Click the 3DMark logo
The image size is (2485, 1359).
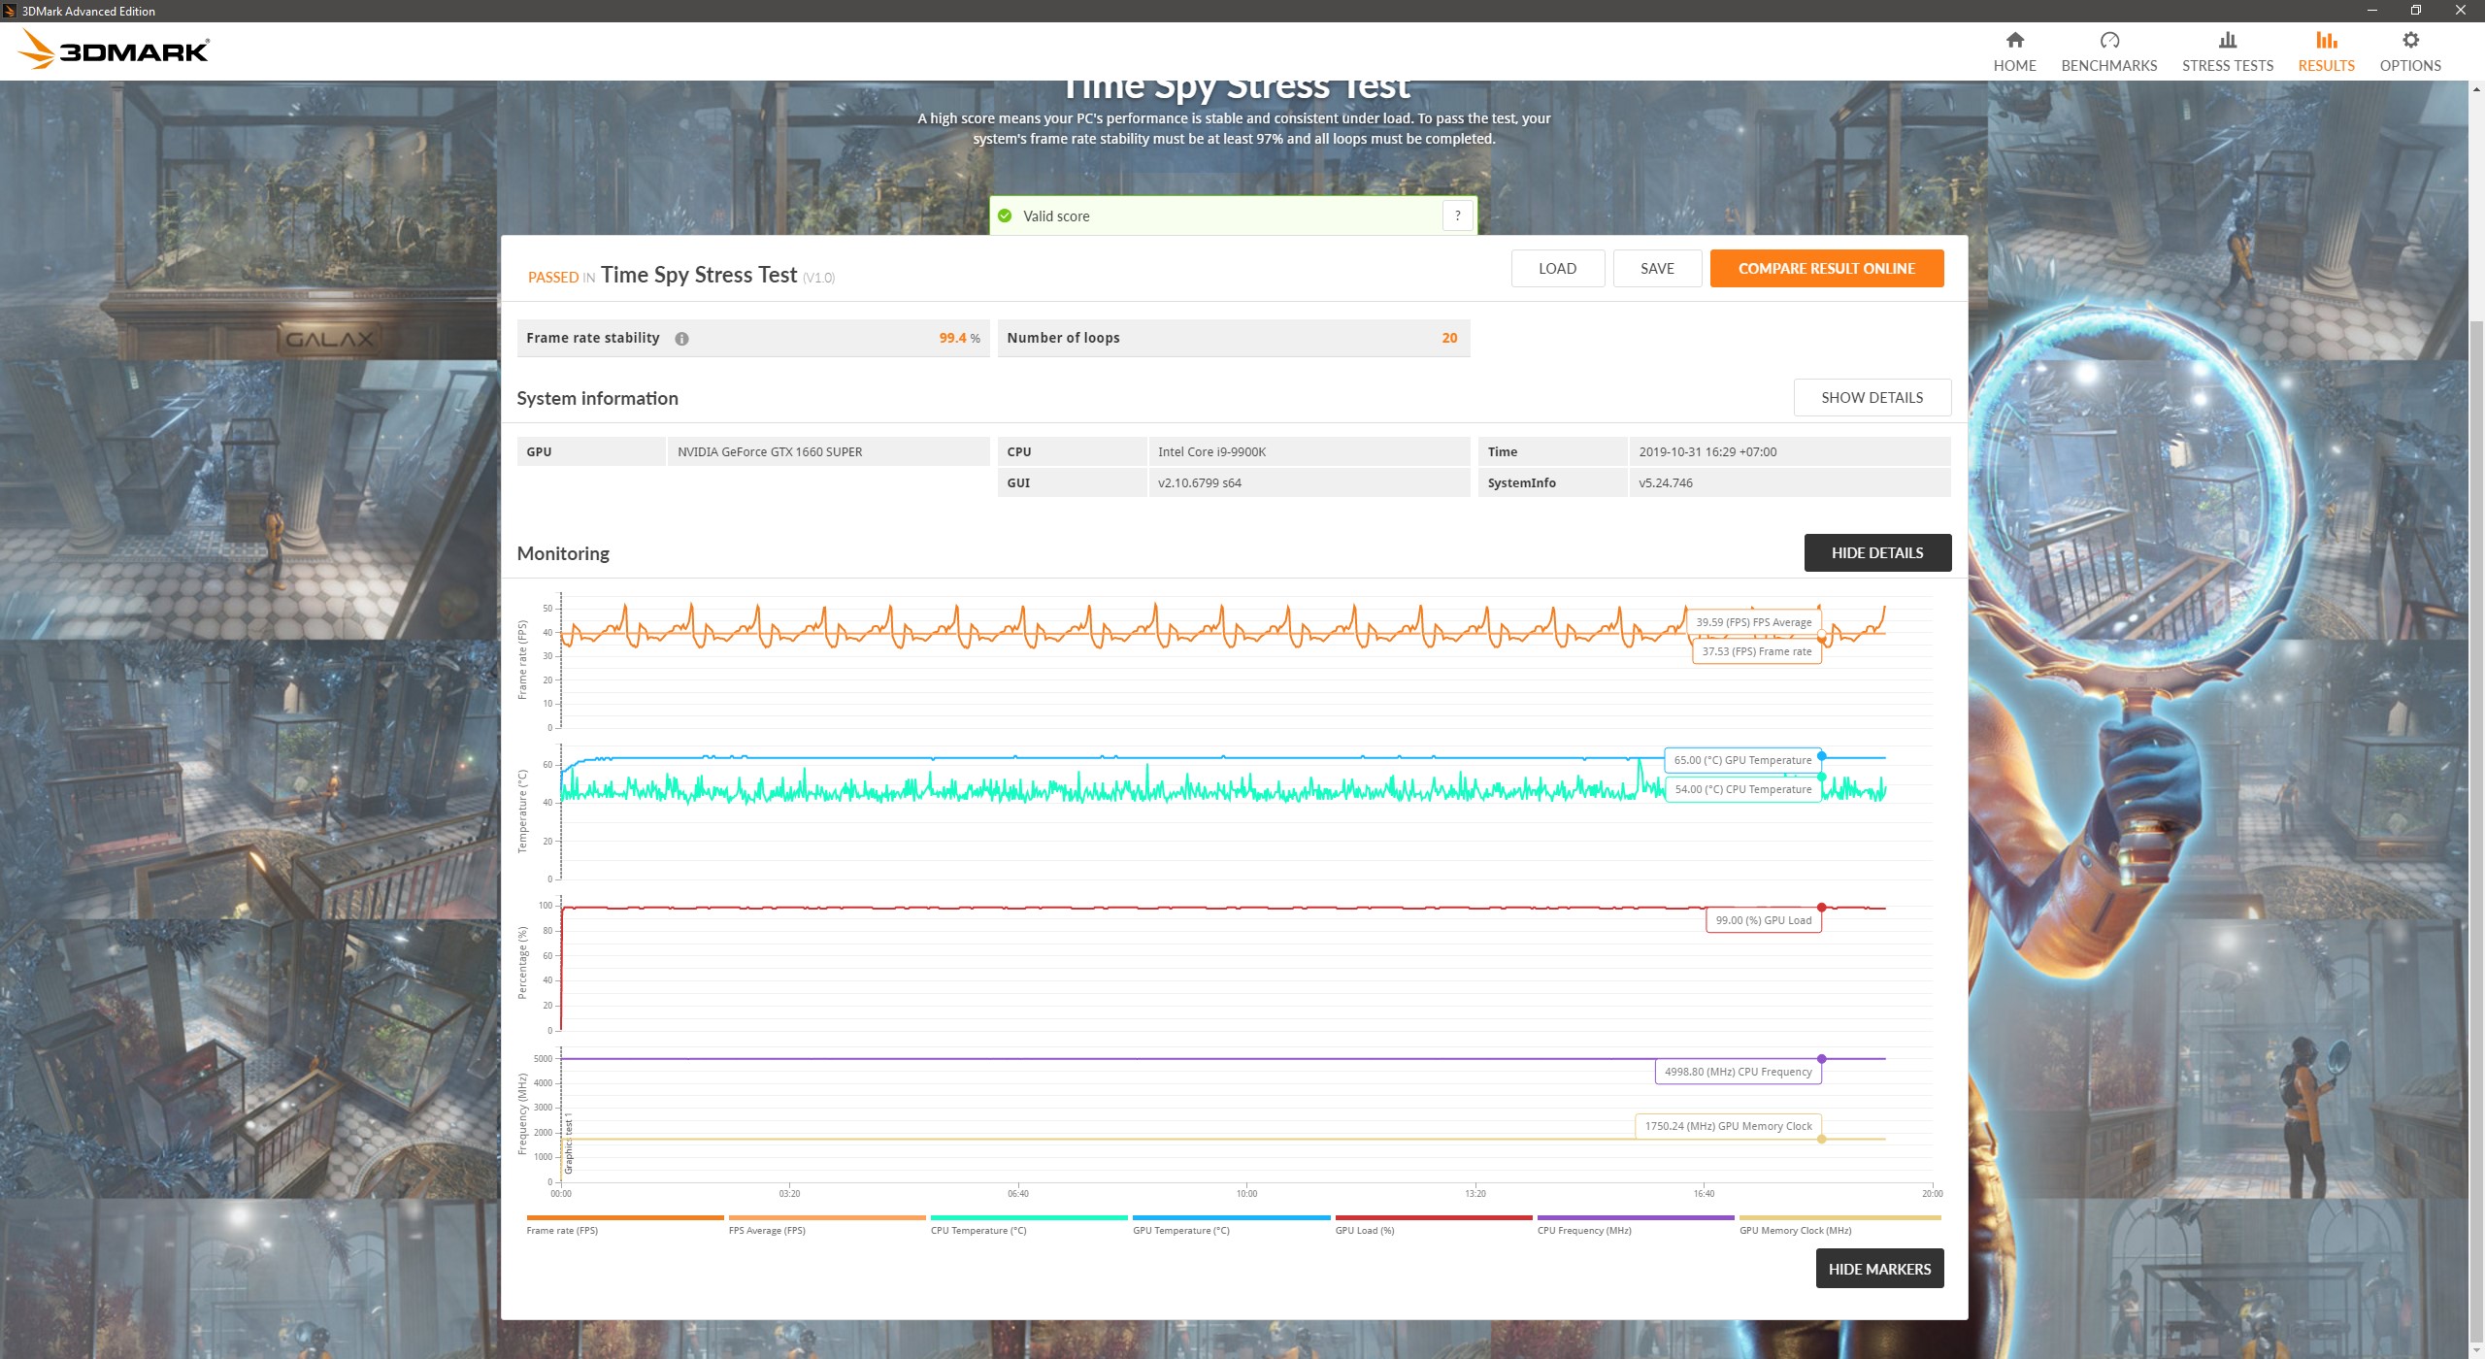[115, 50]
